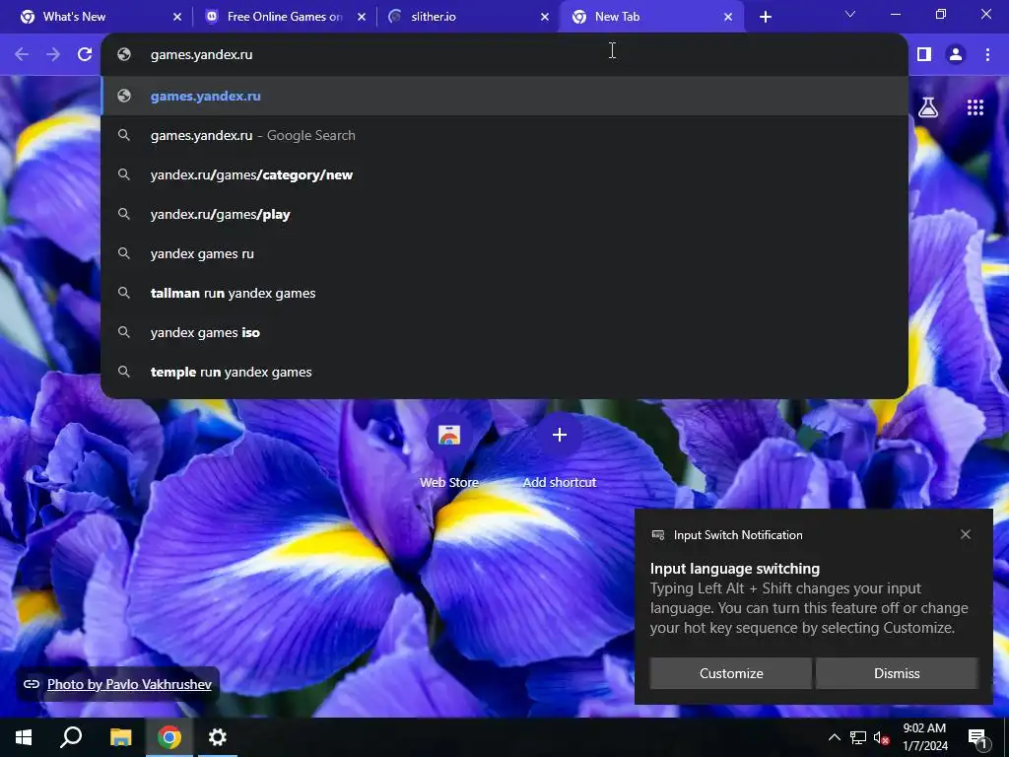
Task: Choose the games.yandex.ru Google Search suggestion
Action: pyautogui.click(x=504, y=135)
